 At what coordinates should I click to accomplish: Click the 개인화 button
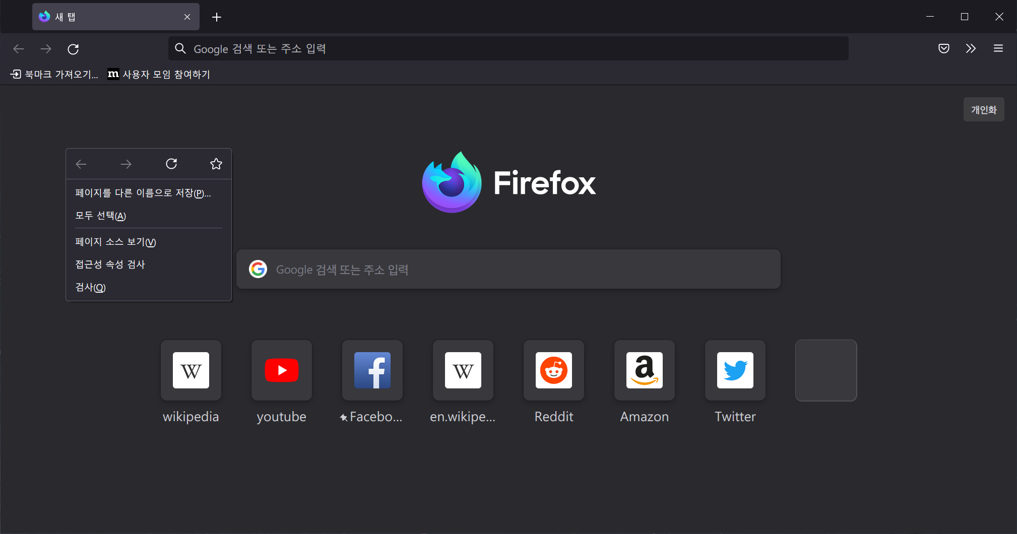pos(984,109)
